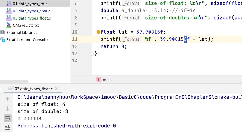Viewport: 242px width, 132px height.
Task: Select the External Libraries node
Action: 22,32
